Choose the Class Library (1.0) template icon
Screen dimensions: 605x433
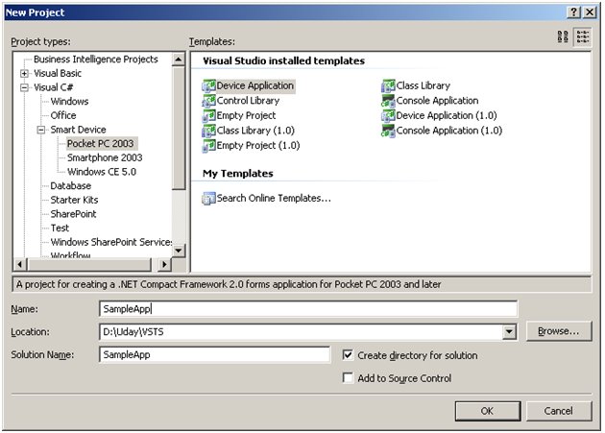click(x=208, y=131)
